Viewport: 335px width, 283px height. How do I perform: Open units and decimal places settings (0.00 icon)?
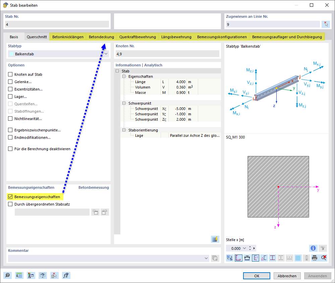point(19,275)
